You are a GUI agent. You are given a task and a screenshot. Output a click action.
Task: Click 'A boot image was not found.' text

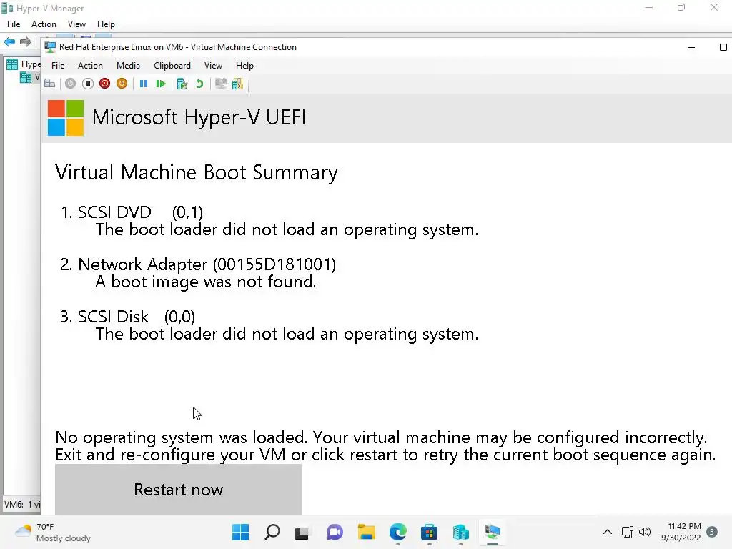coord(206,282)
